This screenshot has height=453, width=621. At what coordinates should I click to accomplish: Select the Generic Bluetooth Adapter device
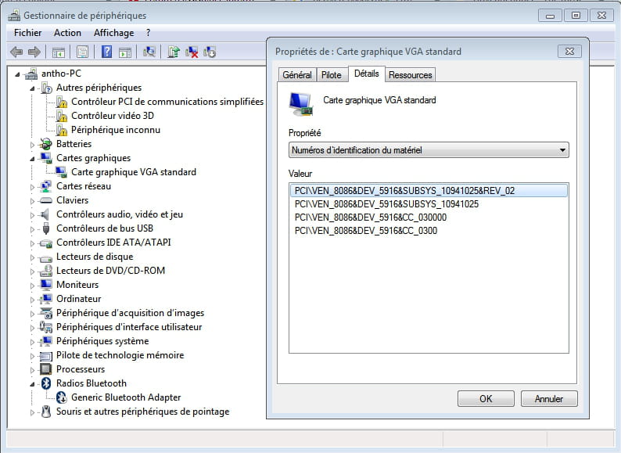coord(126,397)
